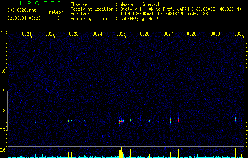Click the 0.9 frequency axis label
Screen dimensions: 248x158
coord(3,91)
